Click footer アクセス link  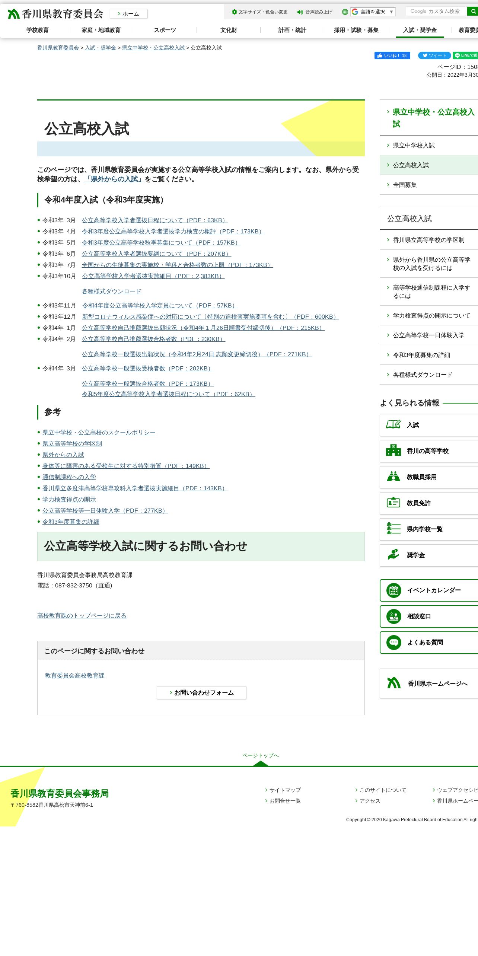[x=370, y=801]
